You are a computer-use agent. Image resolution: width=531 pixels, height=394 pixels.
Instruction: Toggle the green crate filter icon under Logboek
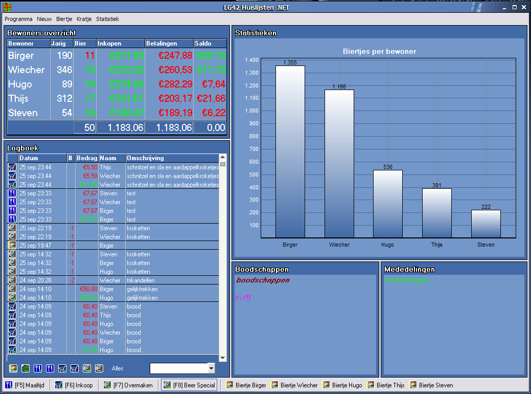(x=26, y=368)
